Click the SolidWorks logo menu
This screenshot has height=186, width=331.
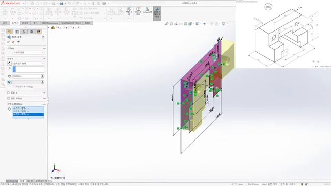click(x=11, y=3)
